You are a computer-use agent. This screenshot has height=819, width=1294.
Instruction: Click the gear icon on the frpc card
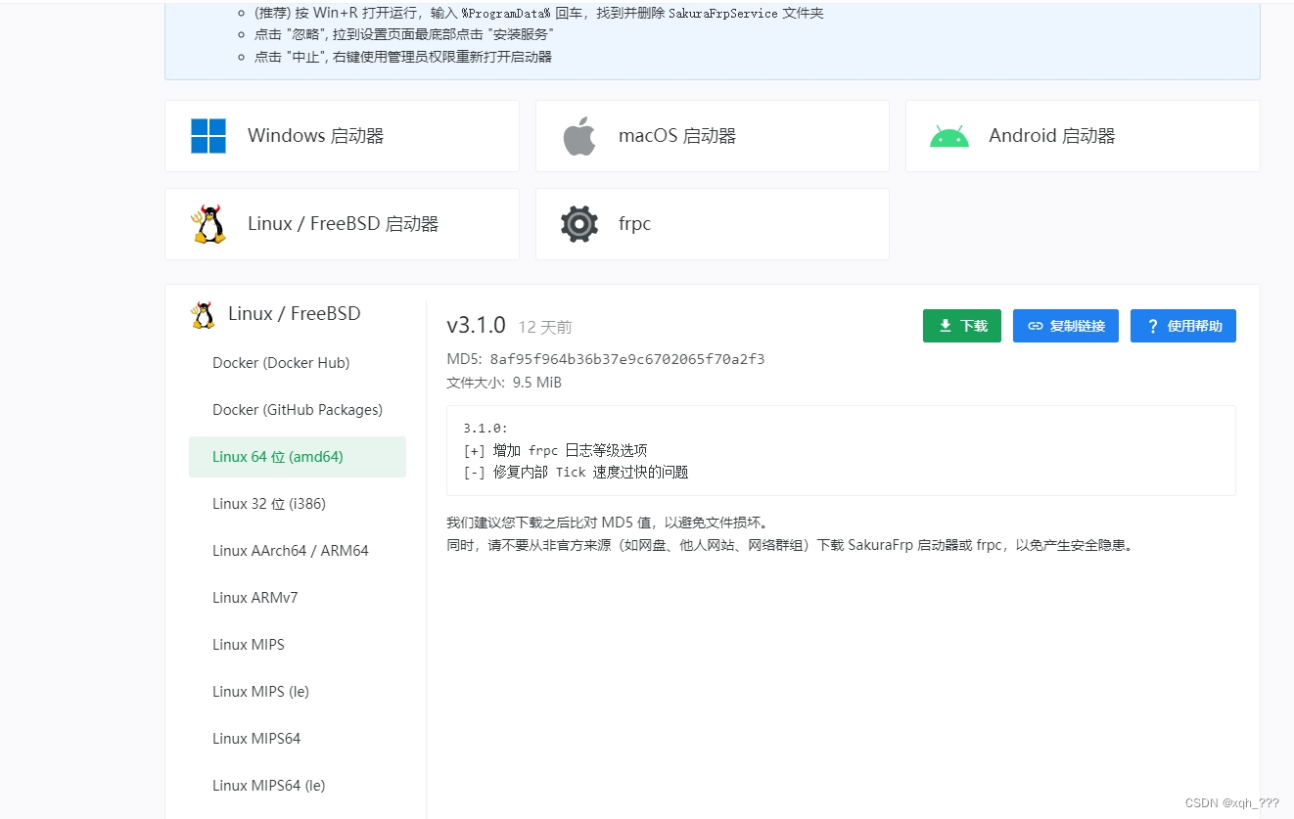click(x=578, y=223)
